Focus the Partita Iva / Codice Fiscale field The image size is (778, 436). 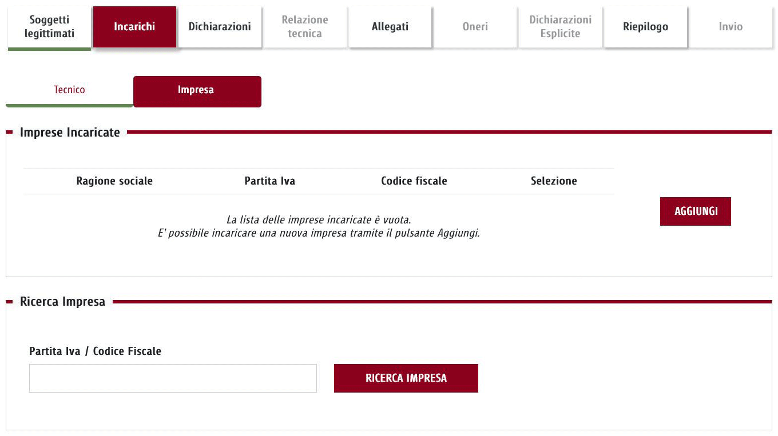[173, 378]
